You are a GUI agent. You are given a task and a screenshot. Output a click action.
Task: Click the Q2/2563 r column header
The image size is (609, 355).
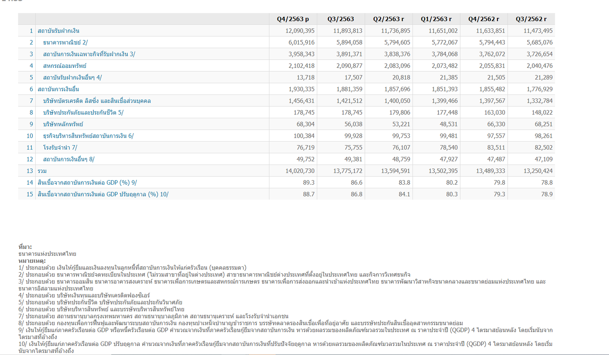tap(388, 19)
